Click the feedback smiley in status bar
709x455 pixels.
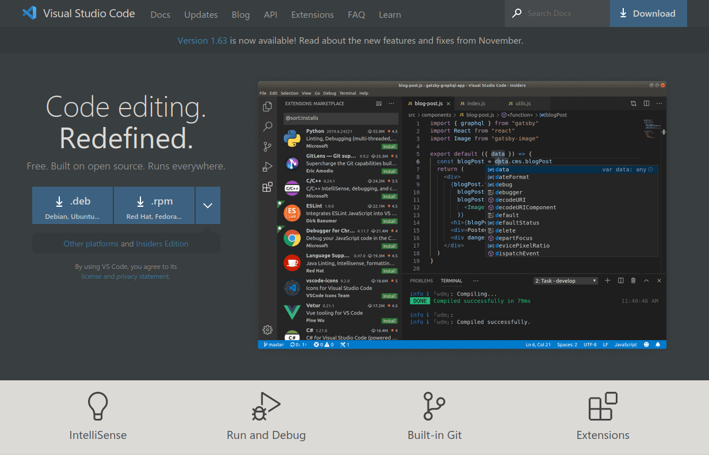646,345
